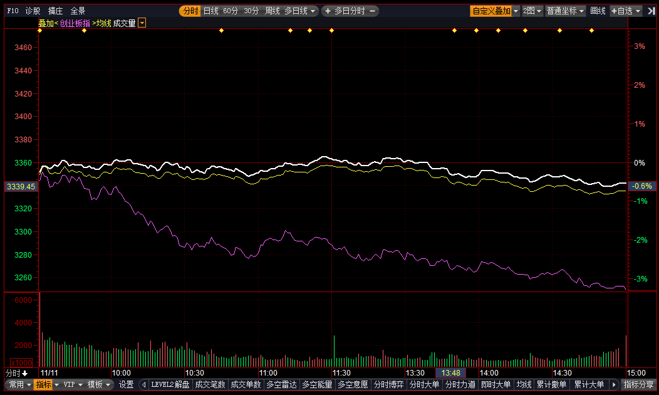Image resolution: width=659 pixels, height=395 pixels.
Task: Click the 画线 draw line button
Action: [x=598, y=11]
